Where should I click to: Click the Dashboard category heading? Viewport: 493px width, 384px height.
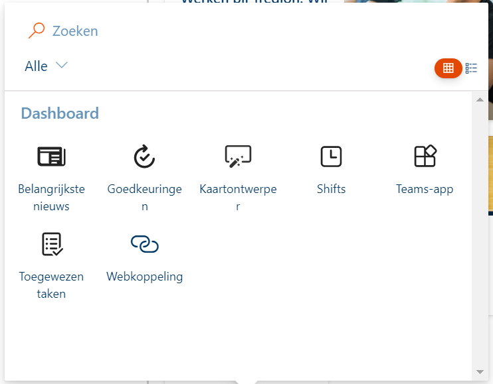click(60, 113)
